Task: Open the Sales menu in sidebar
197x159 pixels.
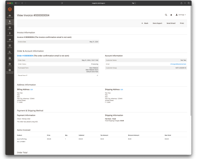Action: [x=10, y=22]
